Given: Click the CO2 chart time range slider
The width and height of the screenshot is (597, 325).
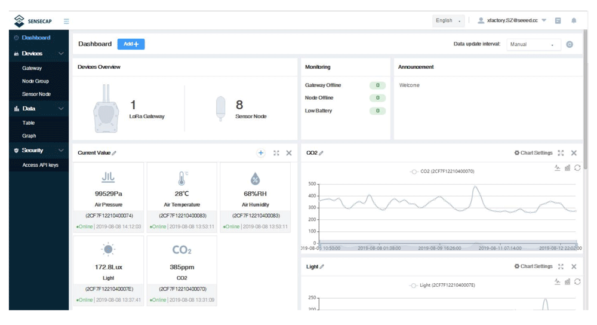Looking at the screenshot, I should click(x=448, y=246).
